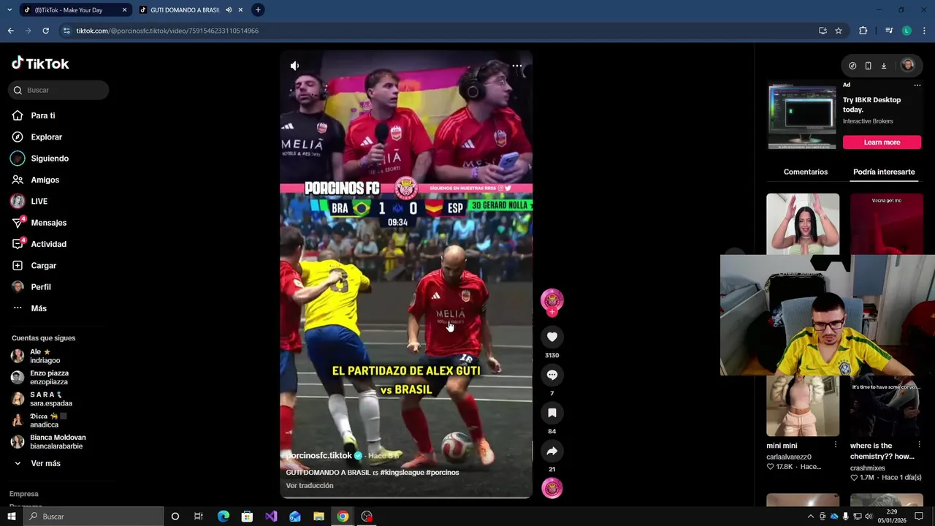The height and width of the screenshot is (526, 935).
Task: Open porcinosfc.tiktok username in caption
Action: tap(319, 455)
